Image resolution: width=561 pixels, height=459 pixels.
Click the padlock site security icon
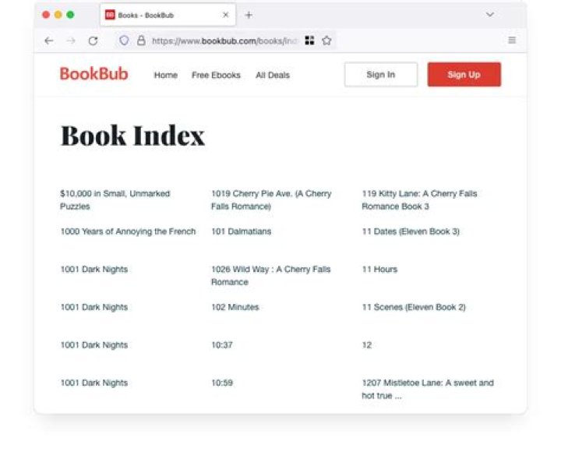(141, 41)
